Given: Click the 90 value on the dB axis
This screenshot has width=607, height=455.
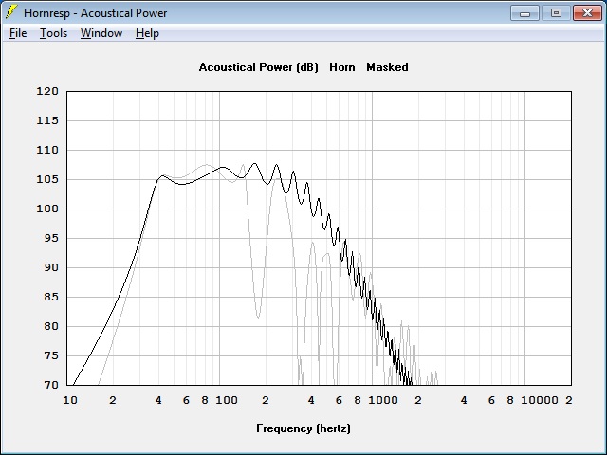Looking at the screenshot, I should coord(50,267).
